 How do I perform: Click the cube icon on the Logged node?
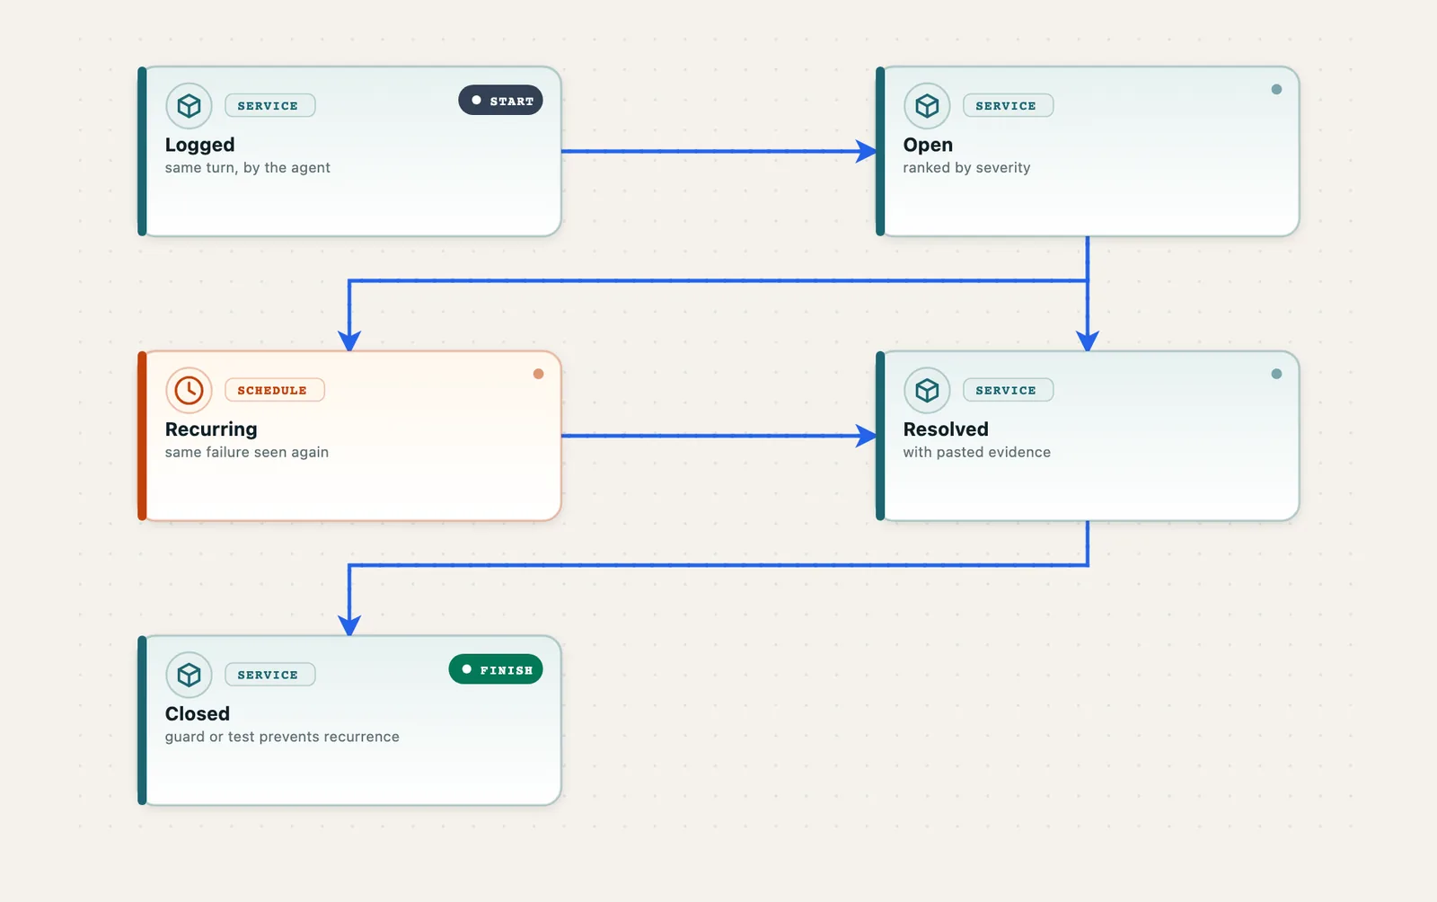coord(189,106)
